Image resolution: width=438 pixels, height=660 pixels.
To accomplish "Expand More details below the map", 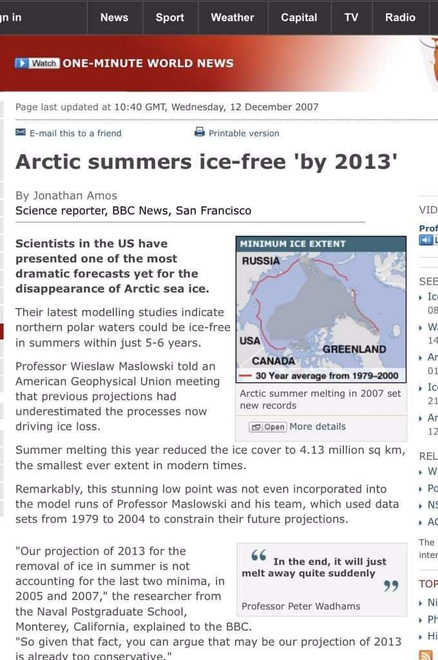I will 318,427.
